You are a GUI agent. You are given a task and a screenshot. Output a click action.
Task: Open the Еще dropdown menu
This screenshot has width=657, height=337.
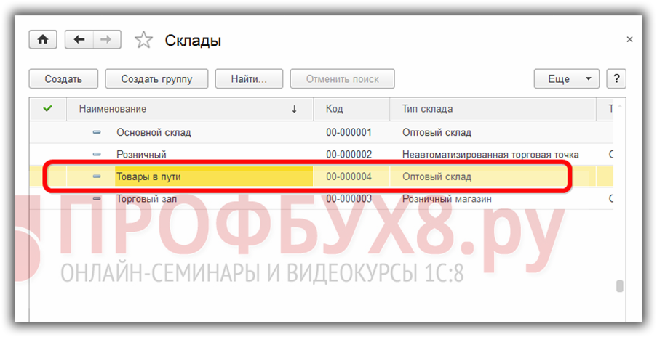tap(566, 78)
